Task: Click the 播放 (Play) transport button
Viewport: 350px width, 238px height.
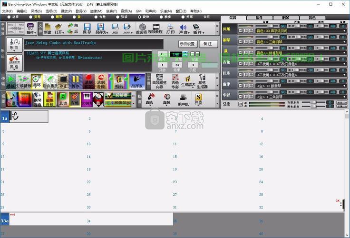Action: 10,81
